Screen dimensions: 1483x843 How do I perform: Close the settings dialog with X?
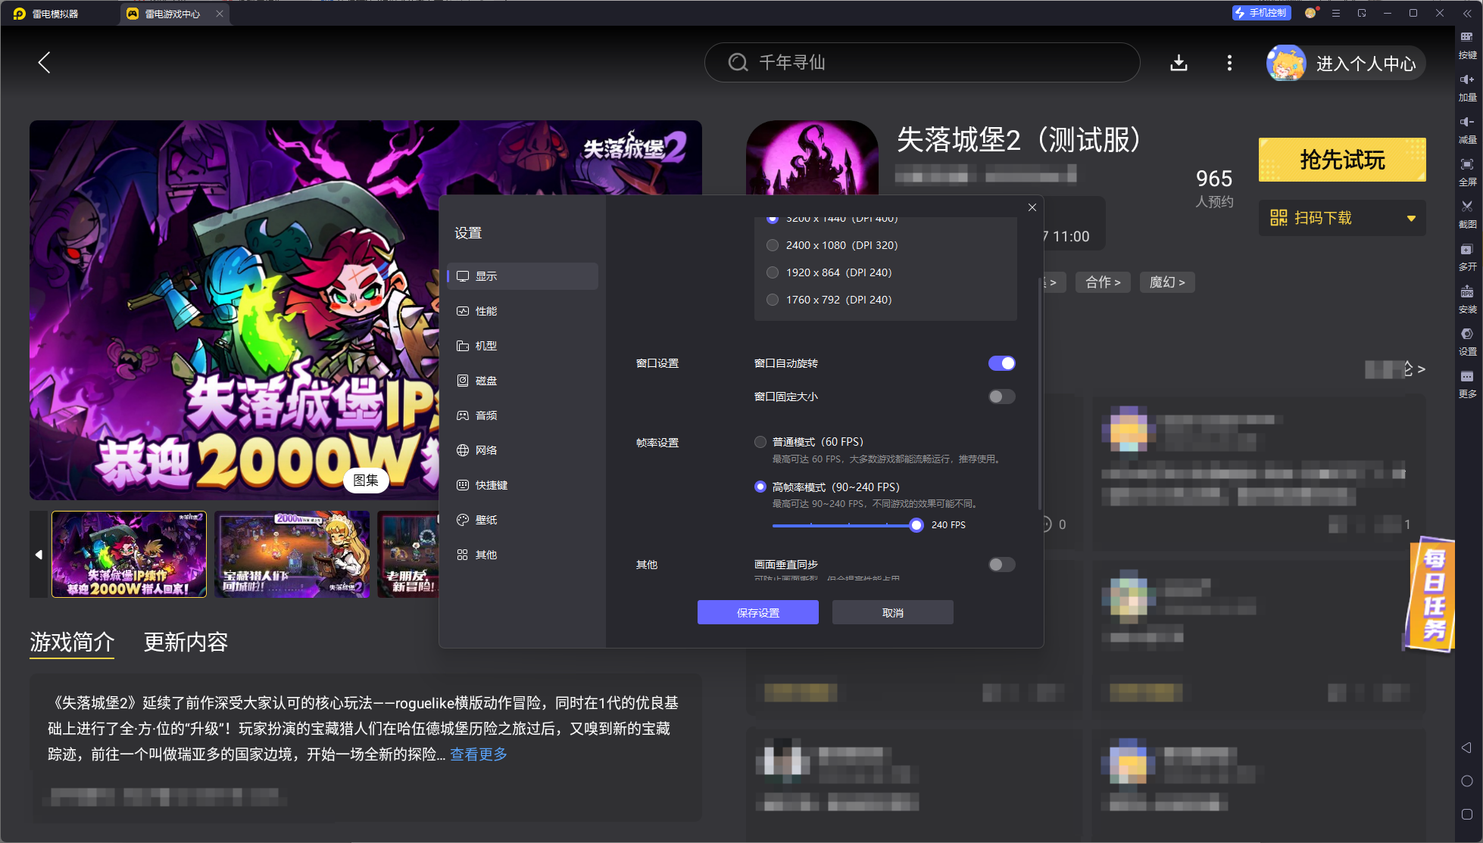coord(1032,207)
